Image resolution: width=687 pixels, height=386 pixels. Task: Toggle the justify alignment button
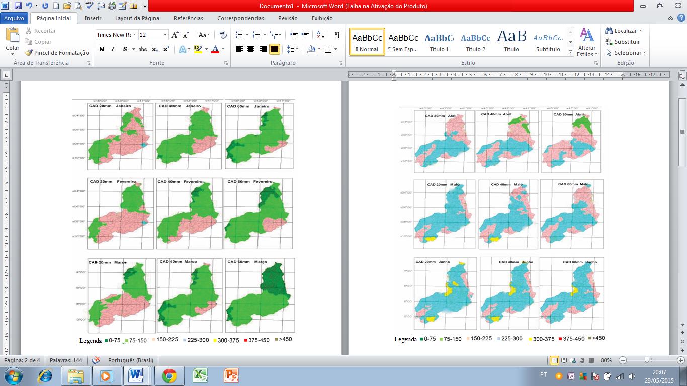click(275, 49)
